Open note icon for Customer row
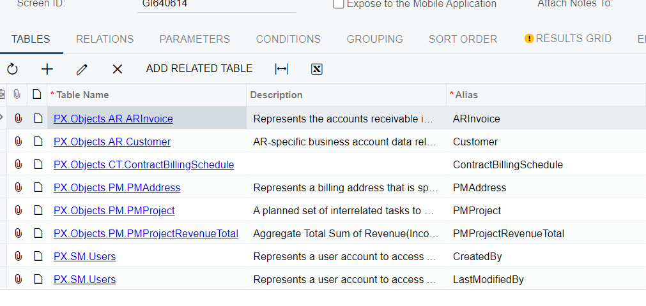 pos(38,142)
